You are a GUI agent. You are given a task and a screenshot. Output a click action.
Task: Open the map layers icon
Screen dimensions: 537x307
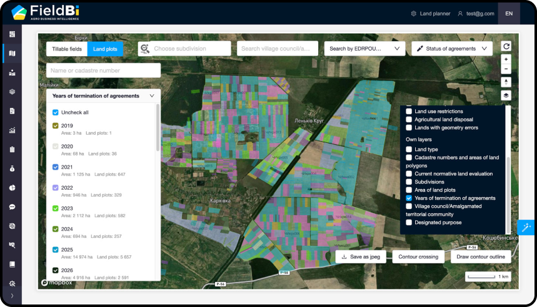[x=506, y=95]
